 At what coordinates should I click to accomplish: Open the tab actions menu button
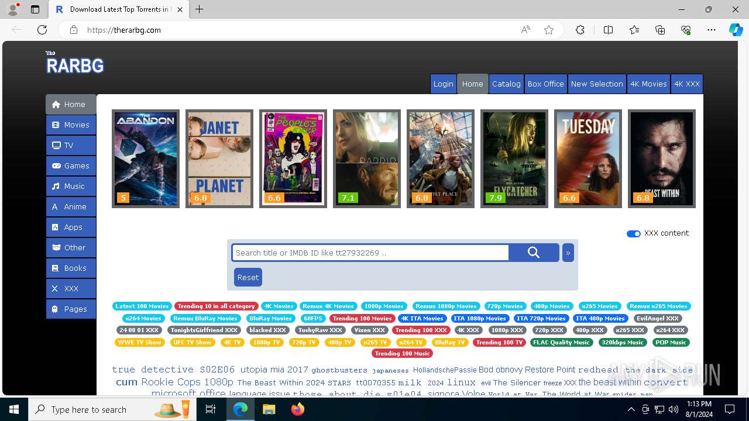(35, 9)
